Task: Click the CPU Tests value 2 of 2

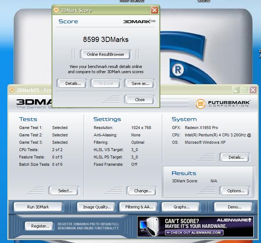Action: tap(57, 150)
